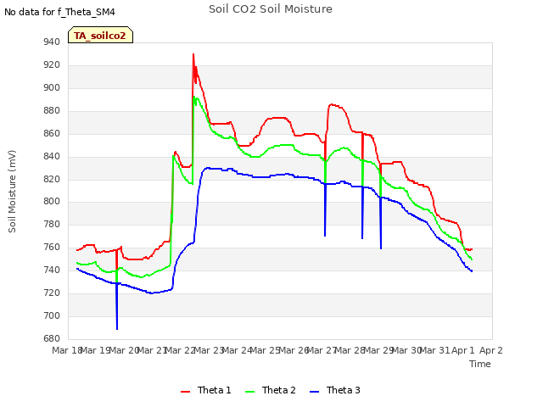Click the Apr 1 x-axis label

tap(463, 350)
